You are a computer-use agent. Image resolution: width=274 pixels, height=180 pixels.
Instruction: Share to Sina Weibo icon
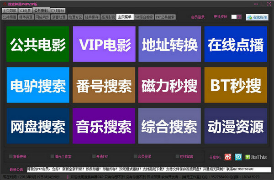pyautogui.click(x=228, y=157)
